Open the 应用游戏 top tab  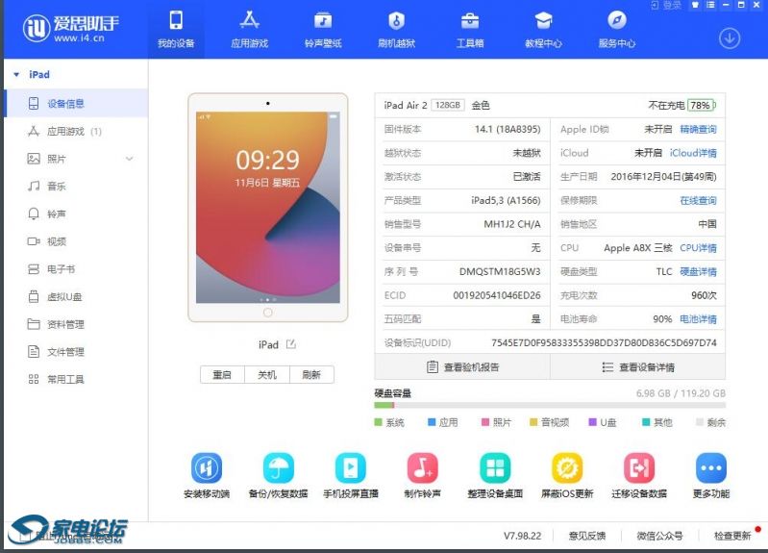pos(249,30)
